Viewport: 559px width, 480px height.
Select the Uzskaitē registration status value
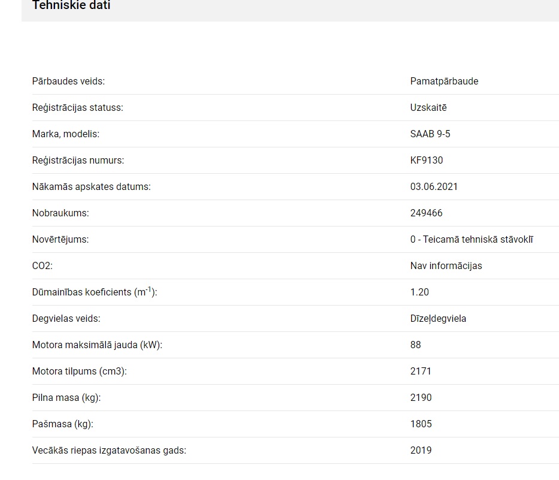(428, 108)
